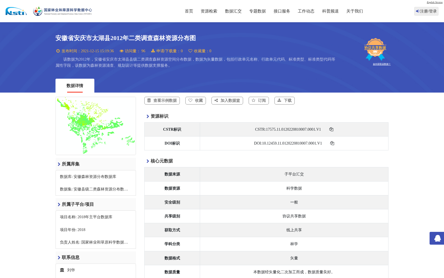The image size is (444, 278).
Task: Click the institution icon next to 刘华
Action: [x=62, y=270]
